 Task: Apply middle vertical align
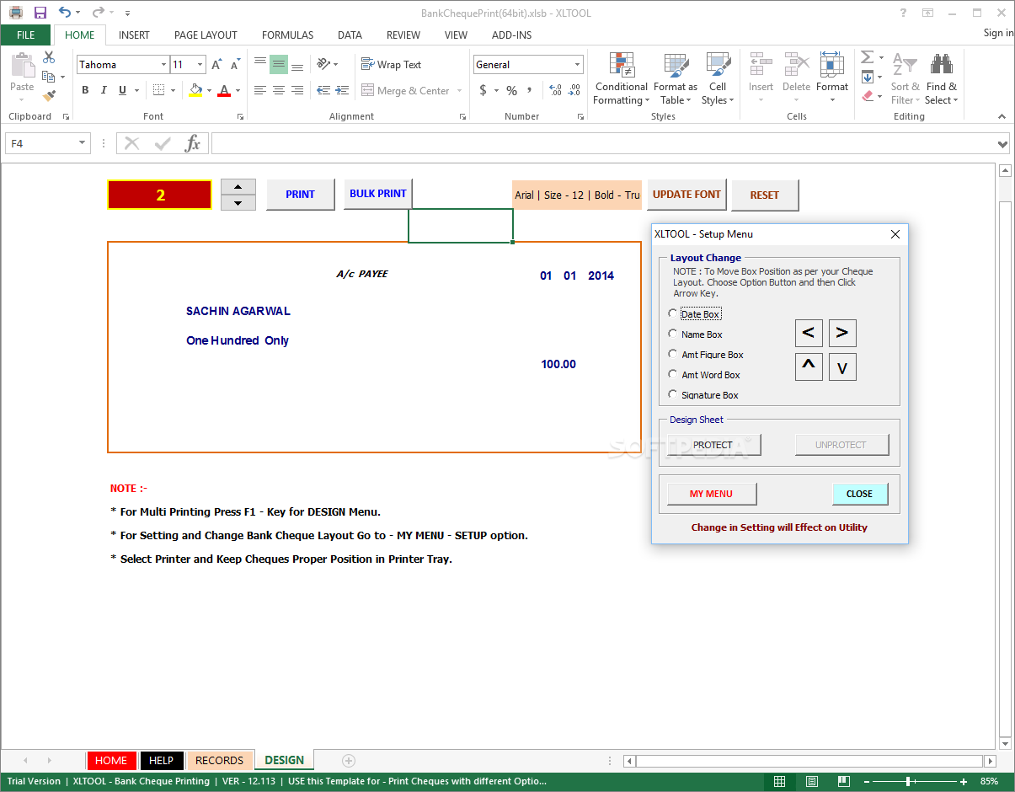(x=278, y=65)
